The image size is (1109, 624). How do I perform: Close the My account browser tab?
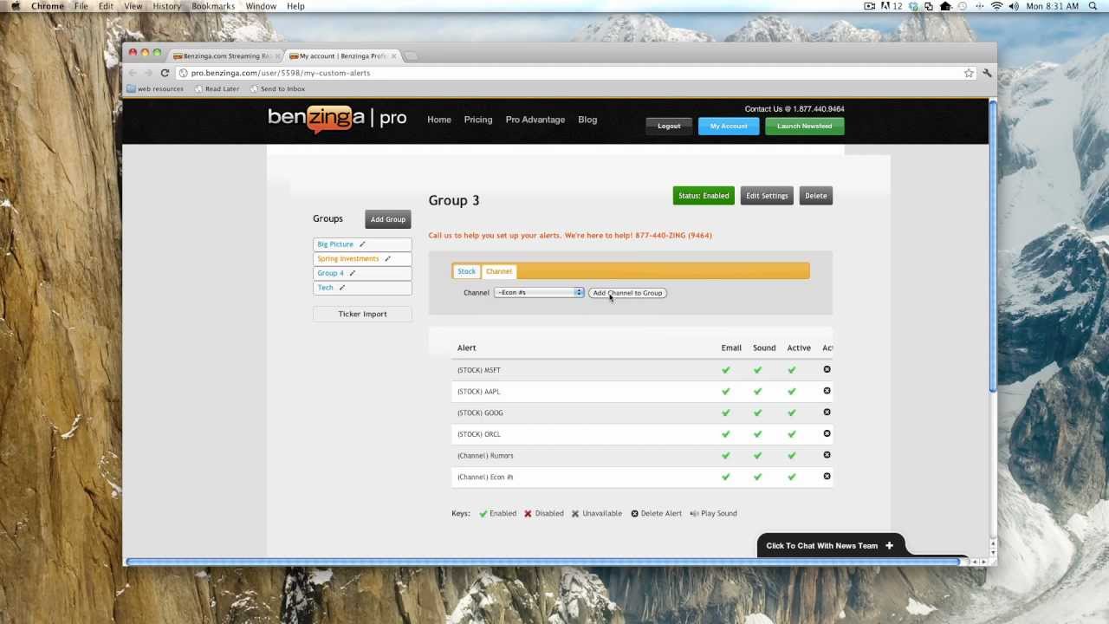393,56
